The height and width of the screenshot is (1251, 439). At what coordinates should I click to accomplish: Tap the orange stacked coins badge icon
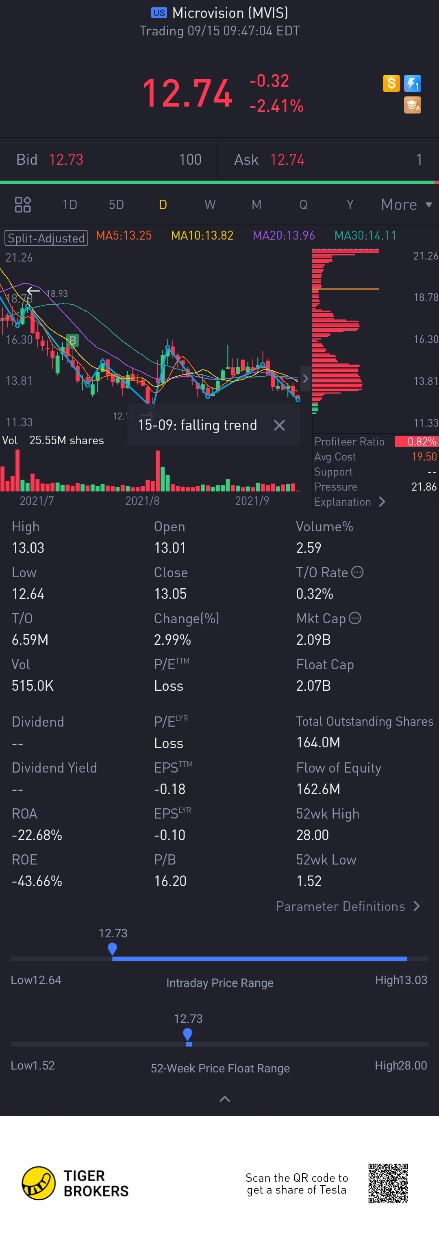pos(412,105)
